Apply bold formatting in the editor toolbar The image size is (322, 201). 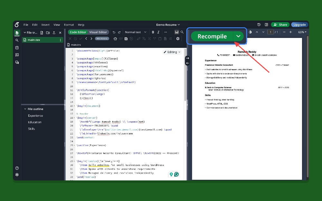pyautogui.click(x=153, y=32)
